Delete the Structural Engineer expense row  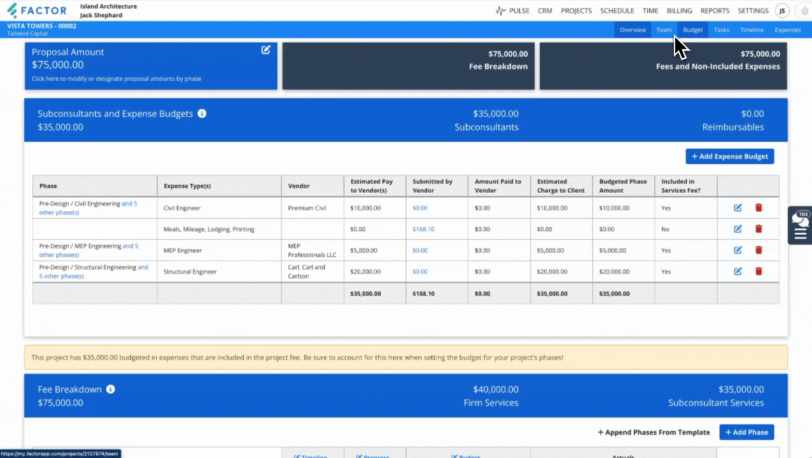coord(759,271)
